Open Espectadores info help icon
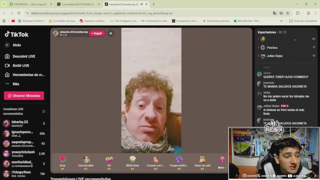 coord(285,32)
